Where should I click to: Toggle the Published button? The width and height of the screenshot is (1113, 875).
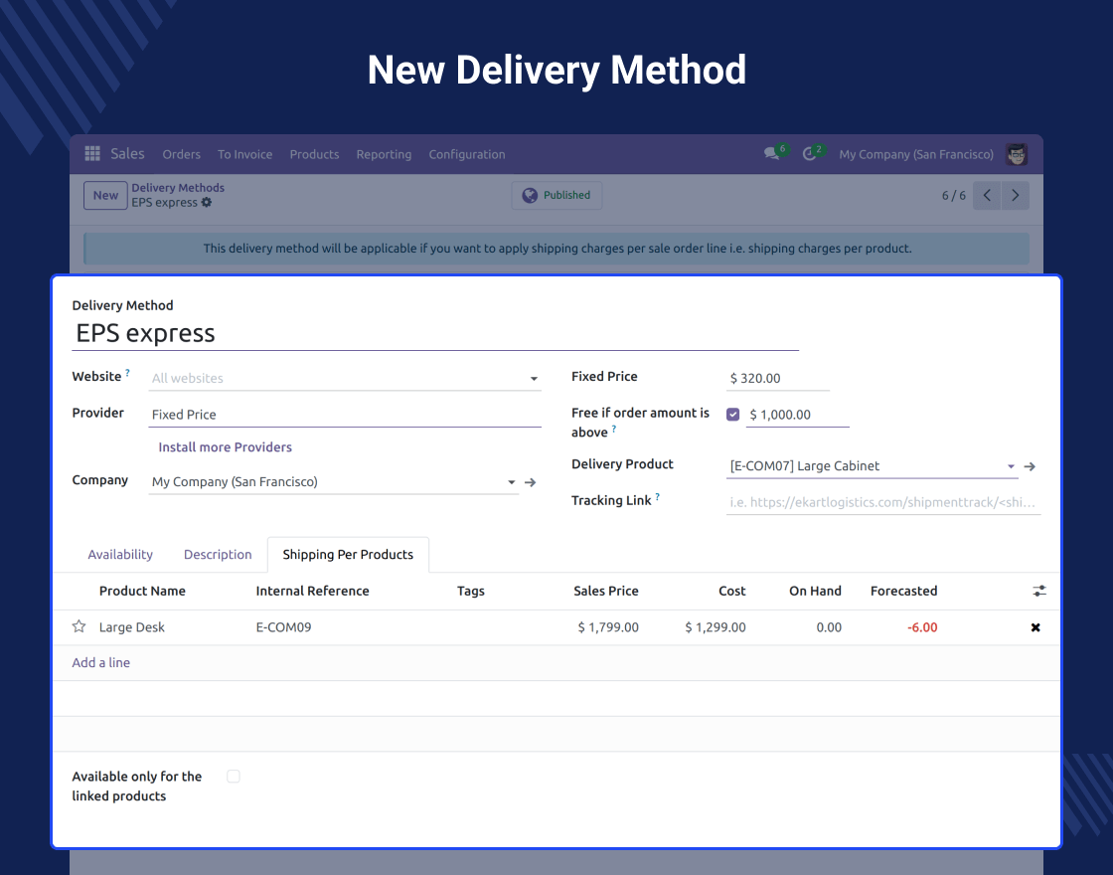pyautogui.click(x=556, y=195)
